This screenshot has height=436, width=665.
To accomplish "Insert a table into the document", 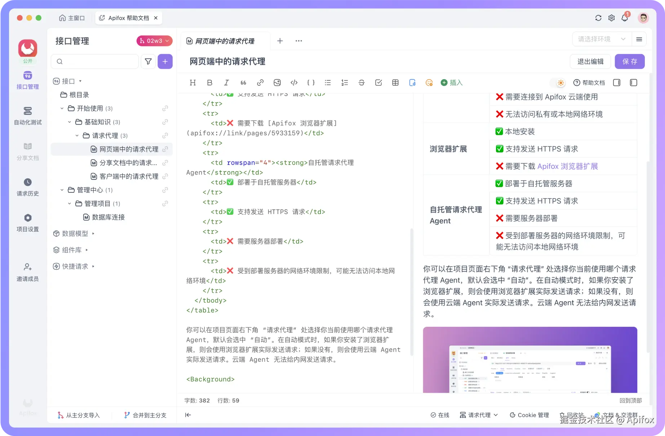I will pyautogui.click(x=395, y=83).
